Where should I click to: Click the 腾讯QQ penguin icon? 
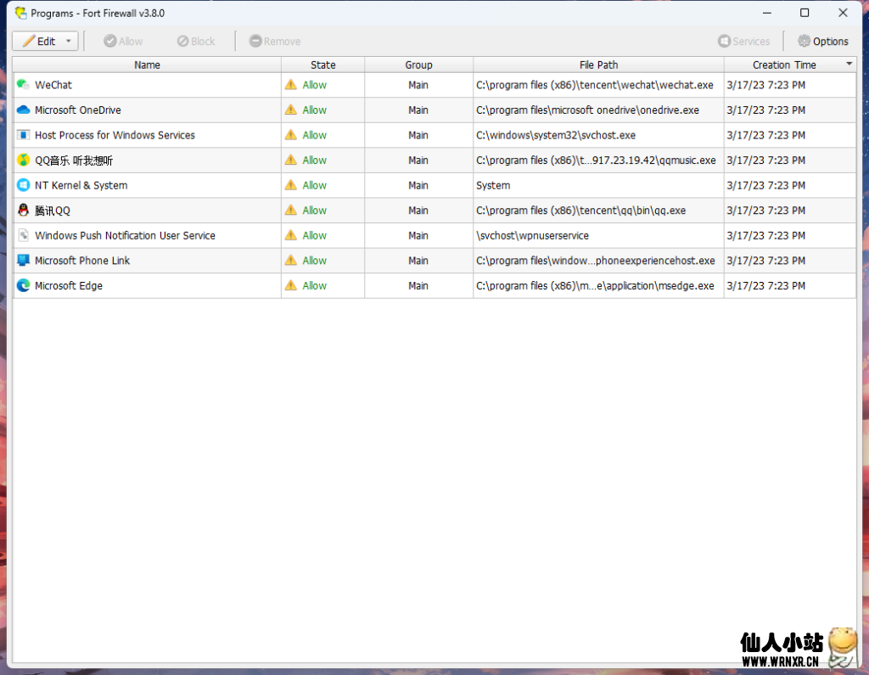click(x=23, y=210)
